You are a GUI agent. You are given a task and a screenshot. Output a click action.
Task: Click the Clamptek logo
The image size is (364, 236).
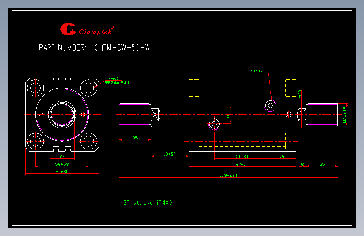point(87,29)
